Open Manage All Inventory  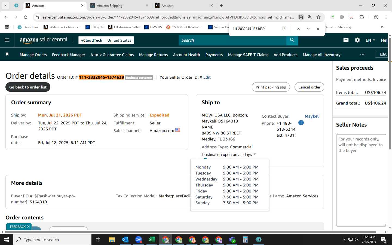(x=321, y=55)
